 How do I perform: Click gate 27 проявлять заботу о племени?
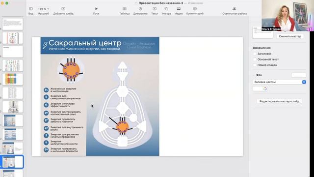click(x=63, y=120)
